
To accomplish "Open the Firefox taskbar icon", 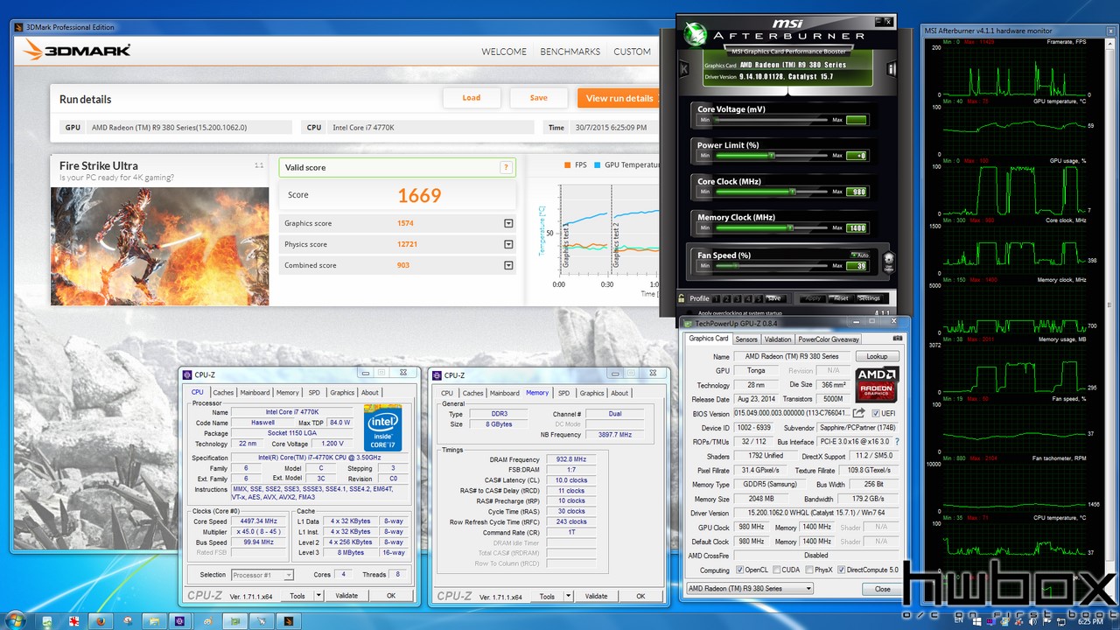I will 101,621.
